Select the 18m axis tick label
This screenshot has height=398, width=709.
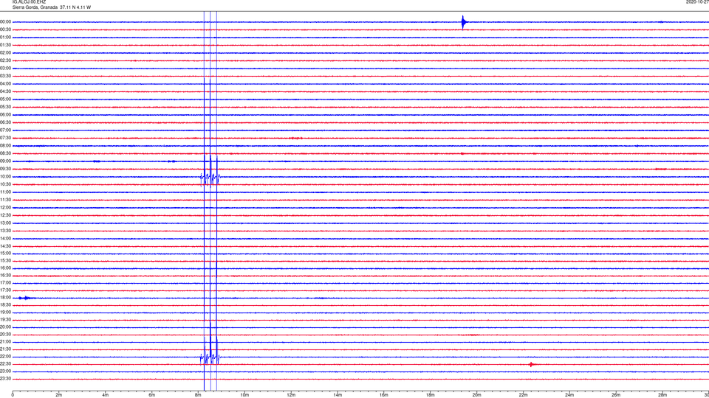[x=430, y=395]
